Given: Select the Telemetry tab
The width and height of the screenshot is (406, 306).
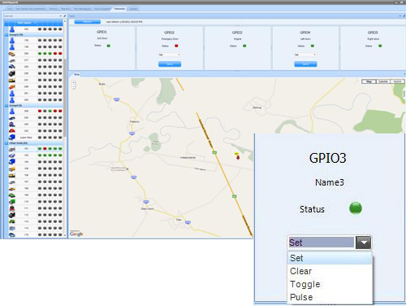Looking at the screenshot, I should [119, 9].
